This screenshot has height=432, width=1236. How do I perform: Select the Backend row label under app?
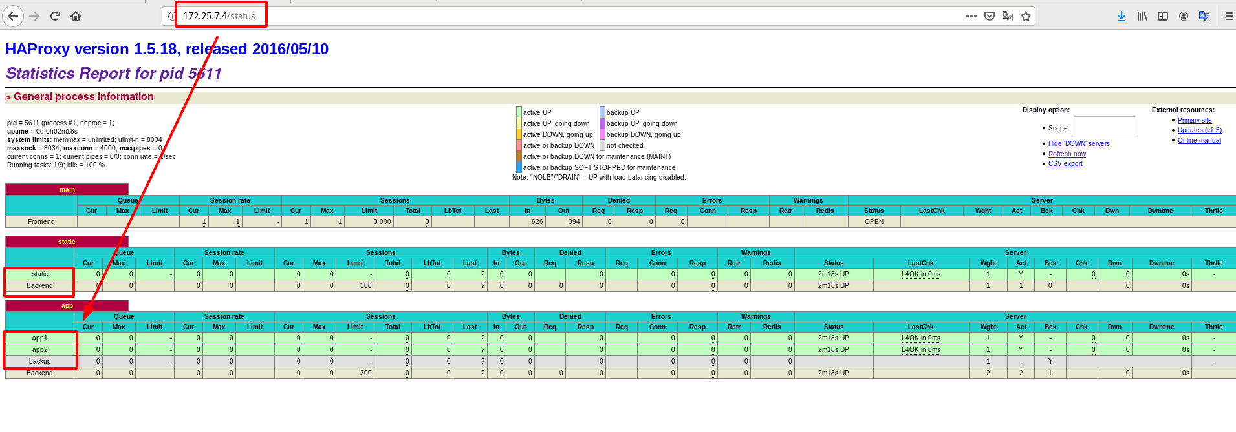click(40, 373)
